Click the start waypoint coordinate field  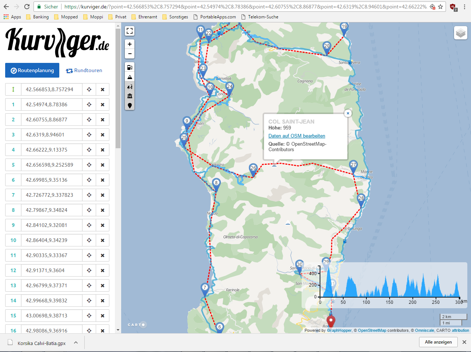(52, 89)
